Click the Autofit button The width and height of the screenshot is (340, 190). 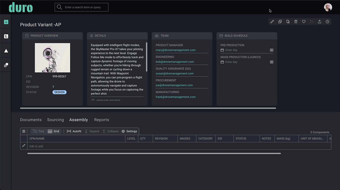tap(74, 131)
